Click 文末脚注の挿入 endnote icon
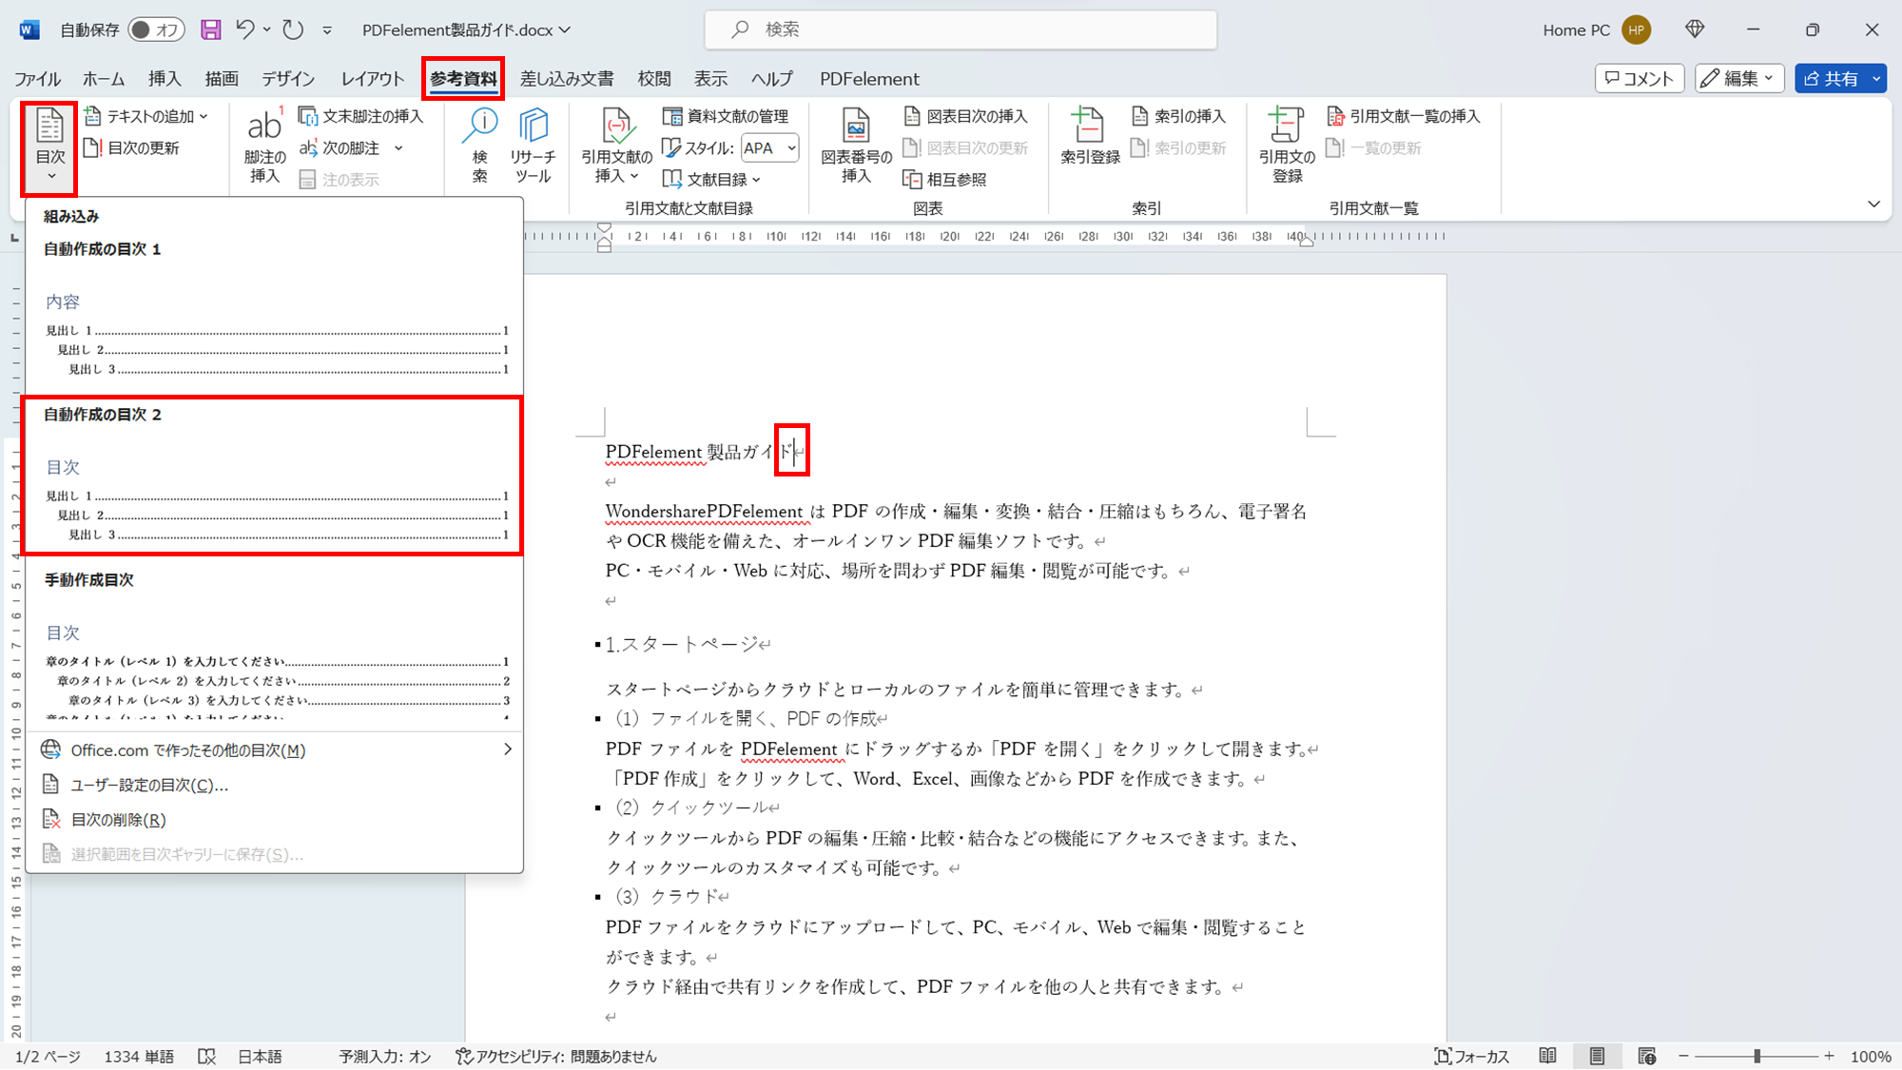The width and height of the screenshot is (1902, 1070). pyautogui.click(x=308, y=116)
